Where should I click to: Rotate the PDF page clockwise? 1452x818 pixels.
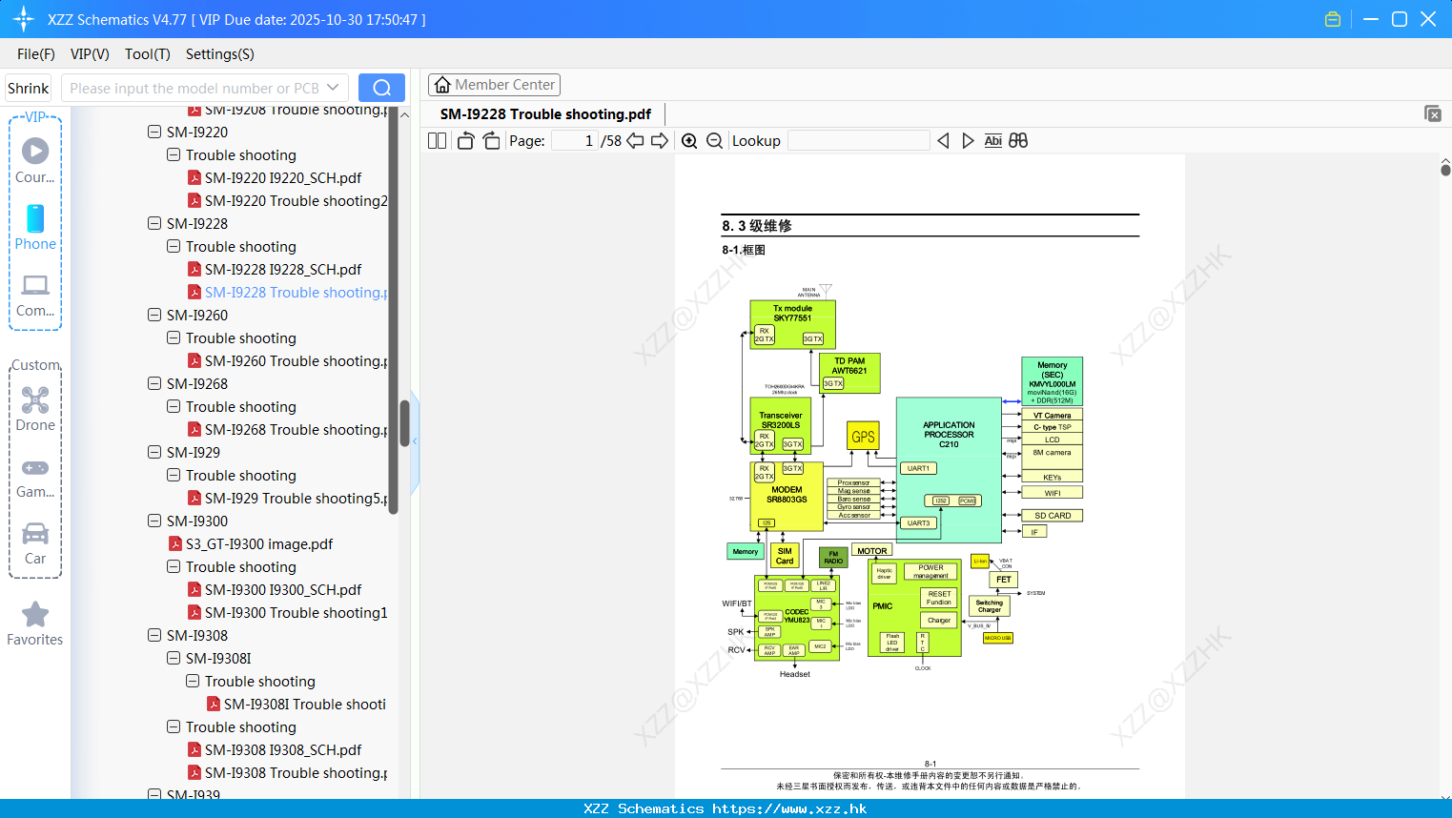(x=490, y=140)
